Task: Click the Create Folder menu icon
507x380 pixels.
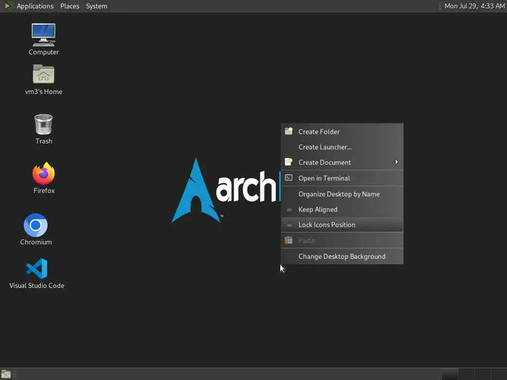Action: [x=289, y=131]
